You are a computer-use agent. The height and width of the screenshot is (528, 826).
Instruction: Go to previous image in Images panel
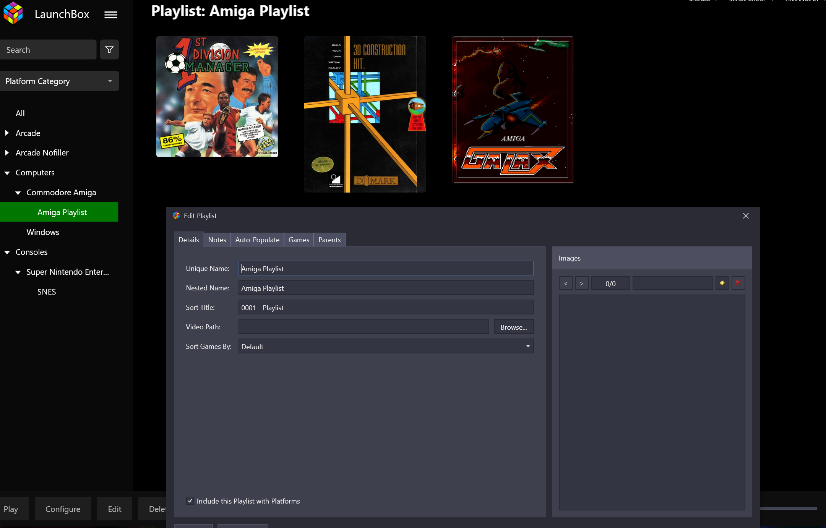click(x=566, y=283)
